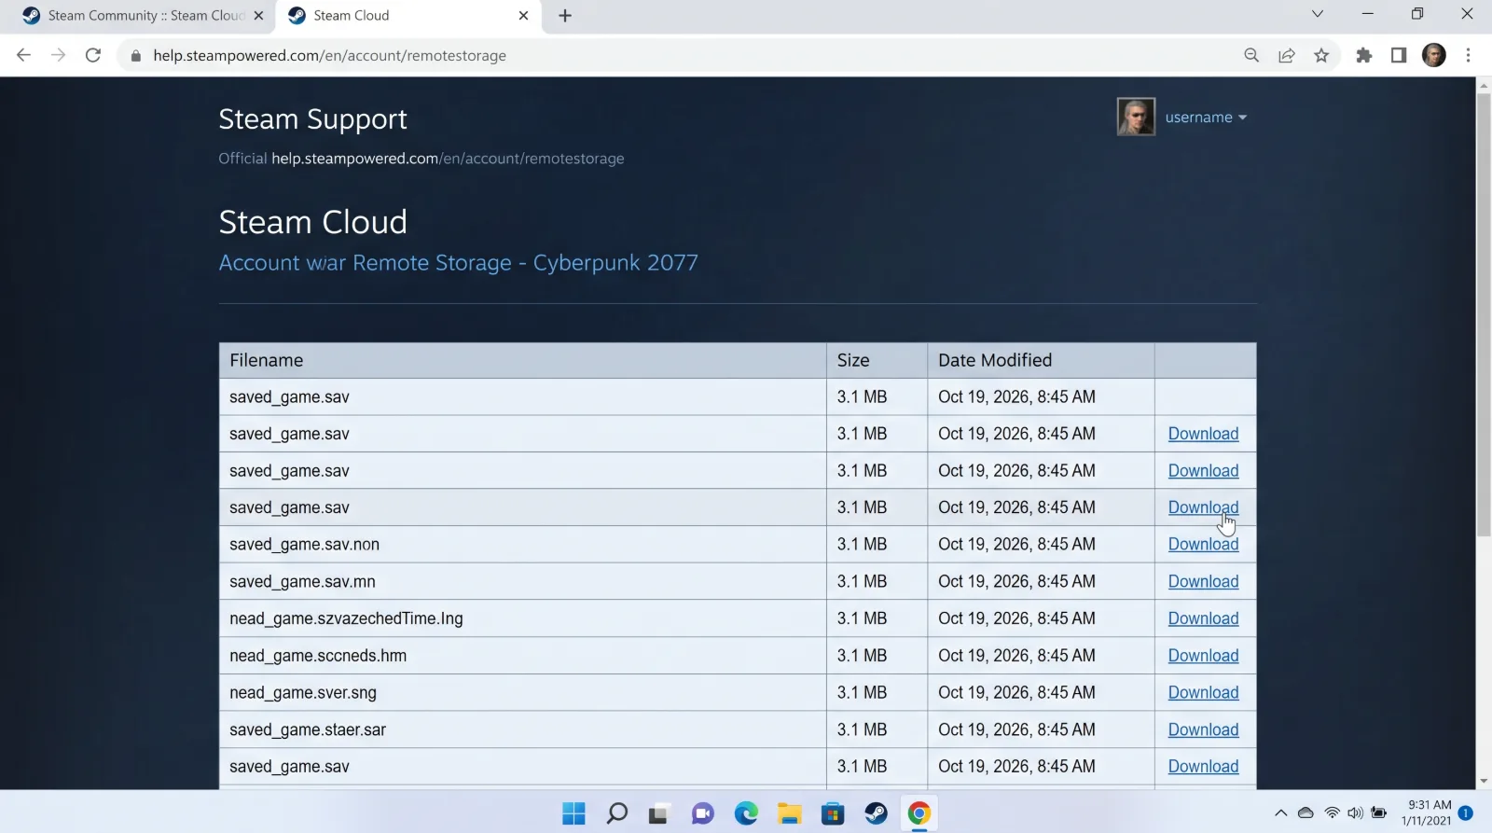1492x833 pixels.
Task: Open a new browser tab
Action: click(x=565, y=16)
